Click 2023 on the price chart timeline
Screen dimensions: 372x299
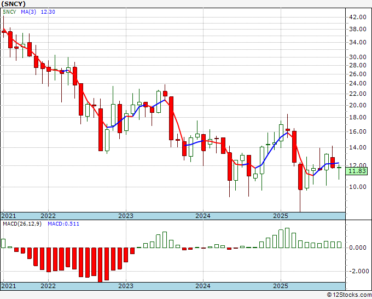(126, 216)
